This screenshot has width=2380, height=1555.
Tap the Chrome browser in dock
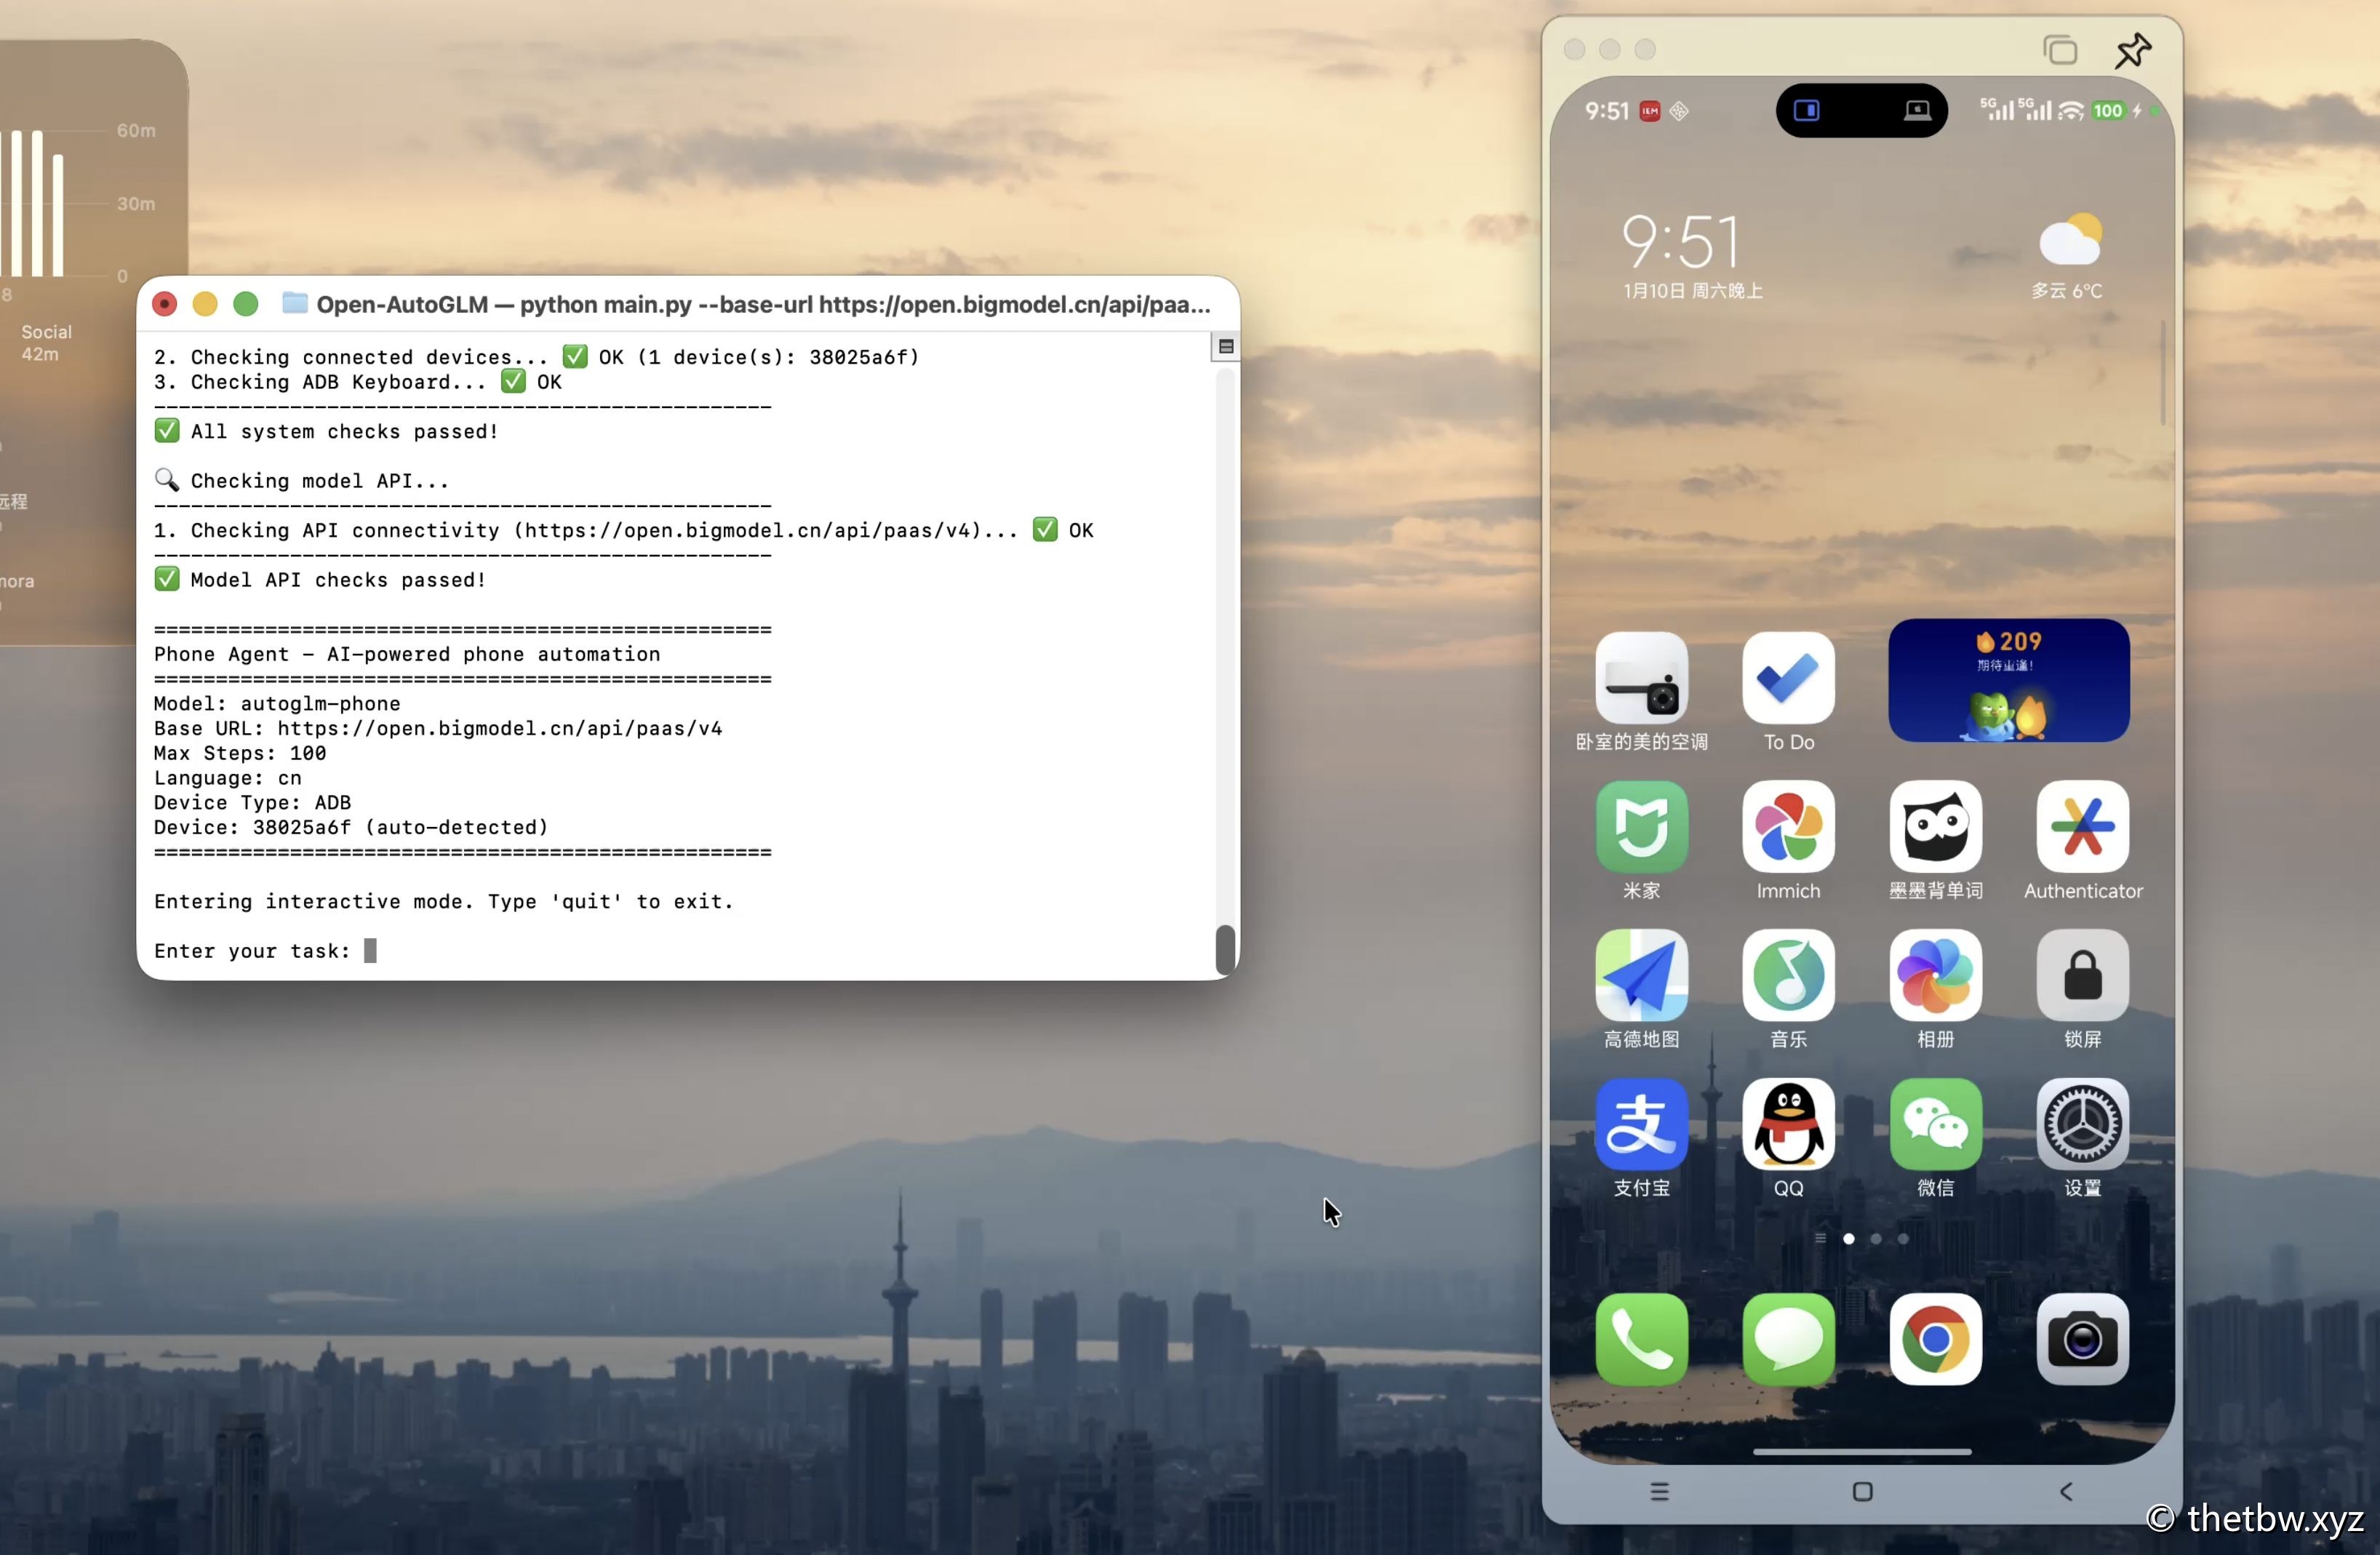click(x=1935, y=1339)
